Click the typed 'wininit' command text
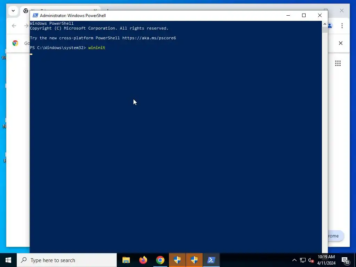The width and height of the screenshot is (356, 267). coord(97,48)
